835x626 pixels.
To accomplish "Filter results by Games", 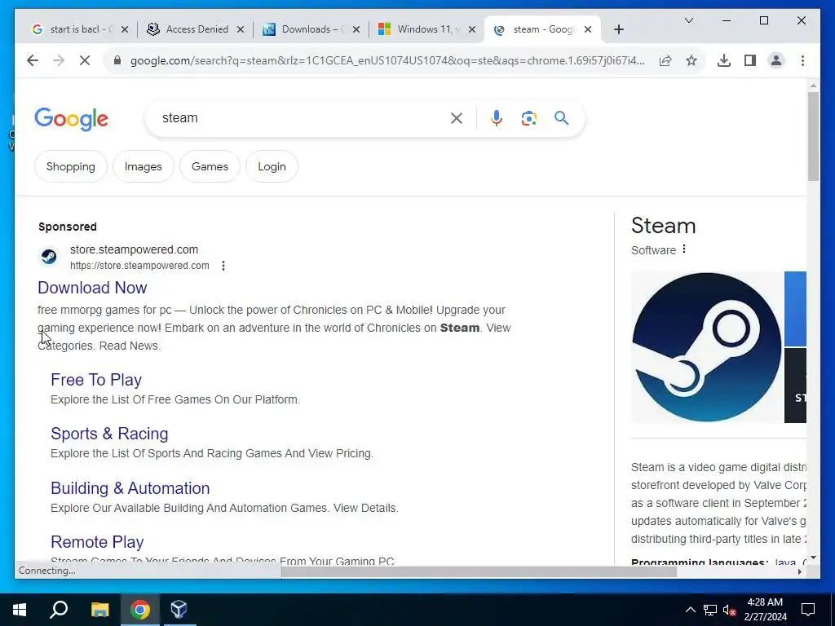I will click(x=210, y=166).
